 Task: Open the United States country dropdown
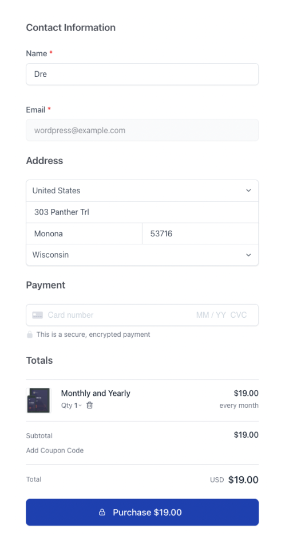pyautogui.click(x=142, y=191)
